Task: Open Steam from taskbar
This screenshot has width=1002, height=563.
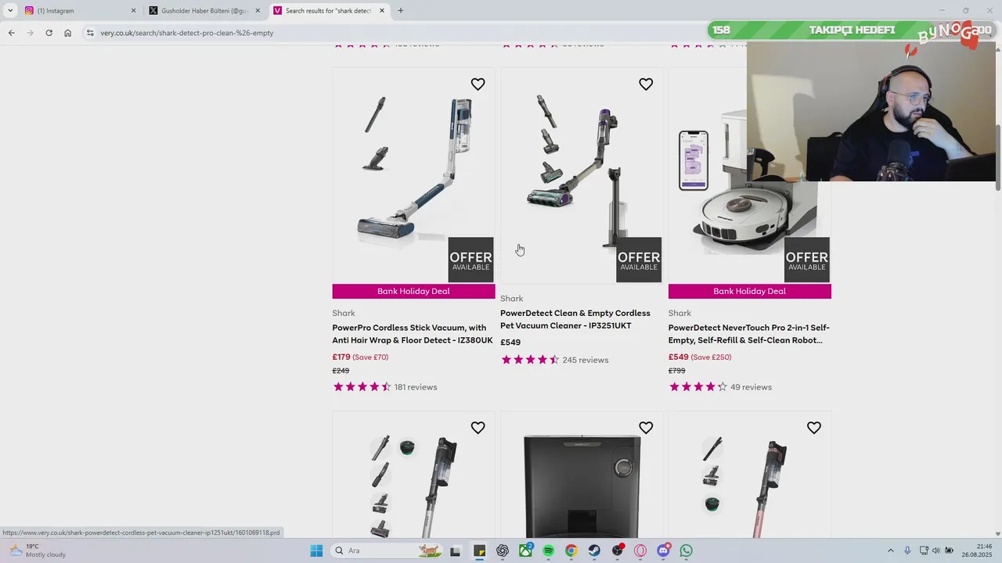Action: click(595, 550)
